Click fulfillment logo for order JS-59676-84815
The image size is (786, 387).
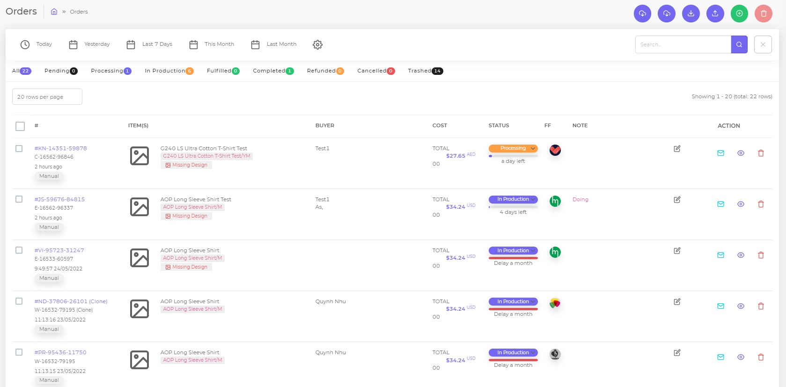pyautogui.click(x=555, y=201)
